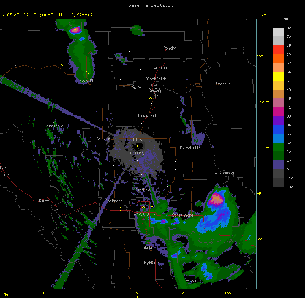Select the Olds label
The image size is (305, 298).
click(x=137, y=139)
